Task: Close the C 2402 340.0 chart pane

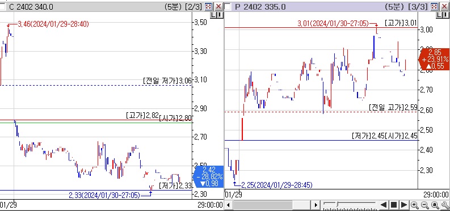Action: tap(218, 7)
